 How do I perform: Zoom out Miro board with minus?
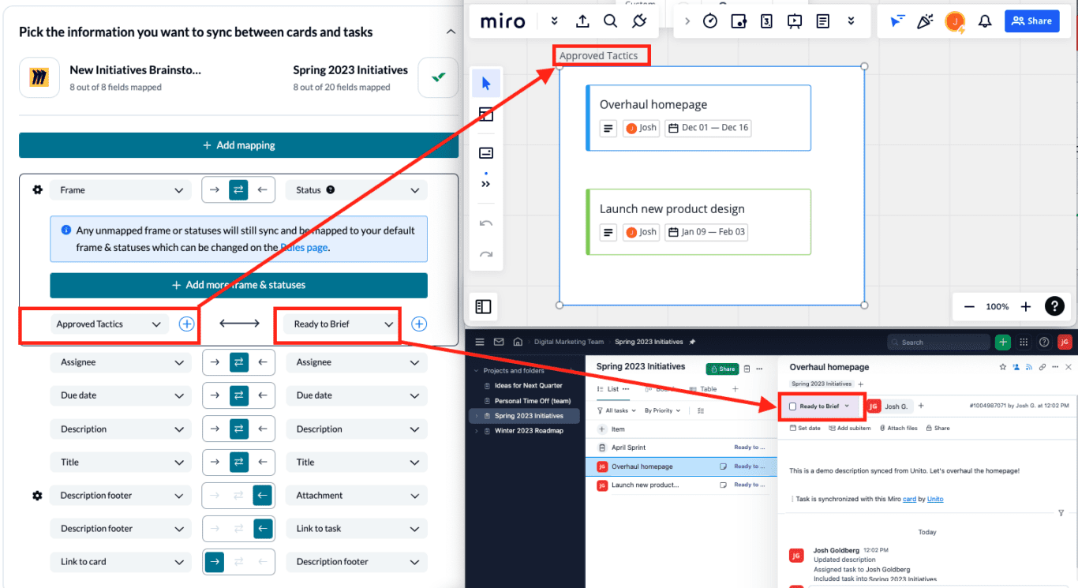pos(969,306)
